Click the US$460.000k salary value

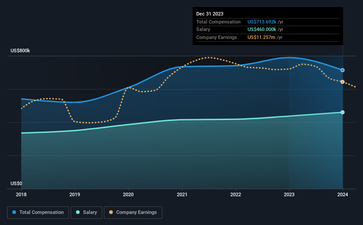(262, 30)
